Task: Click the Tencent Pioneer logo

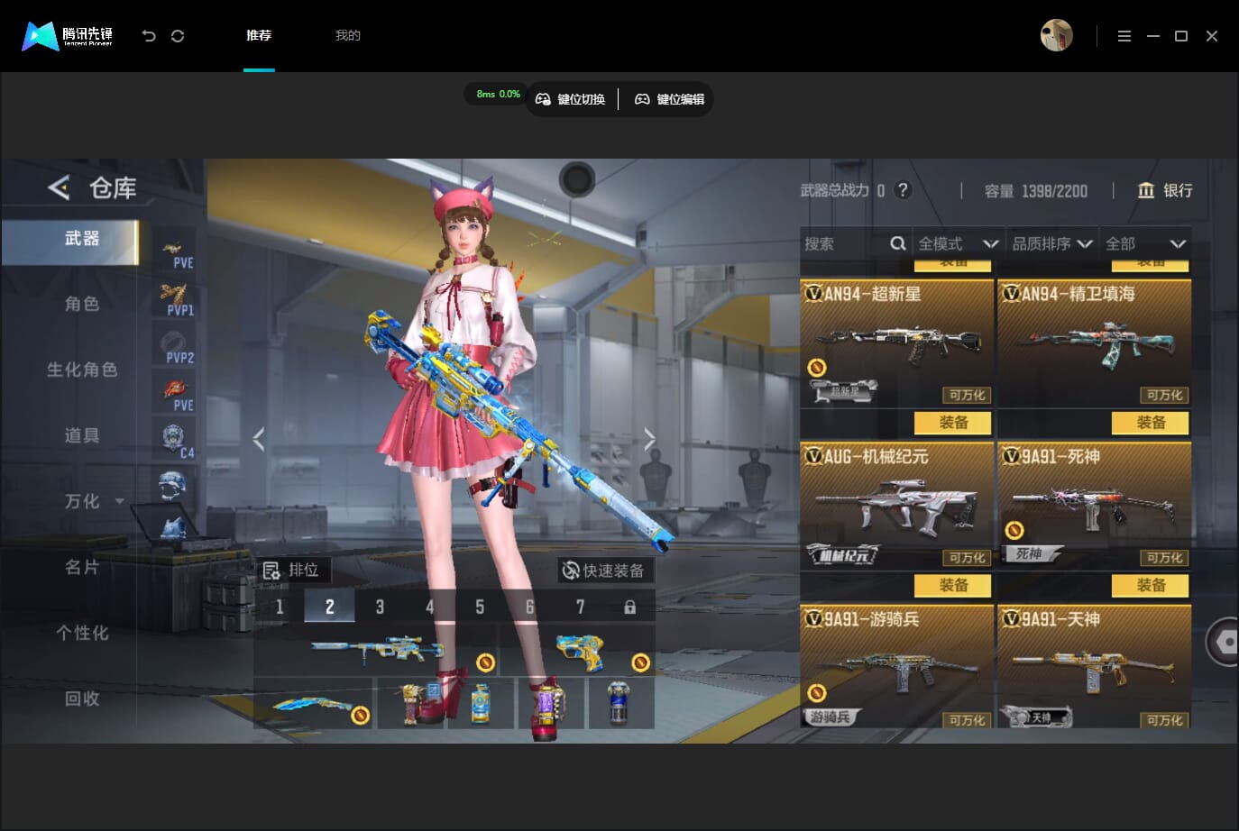Action: click(x=68, y=36)
